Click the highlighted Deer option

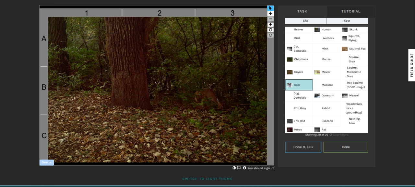click(299, 85)
